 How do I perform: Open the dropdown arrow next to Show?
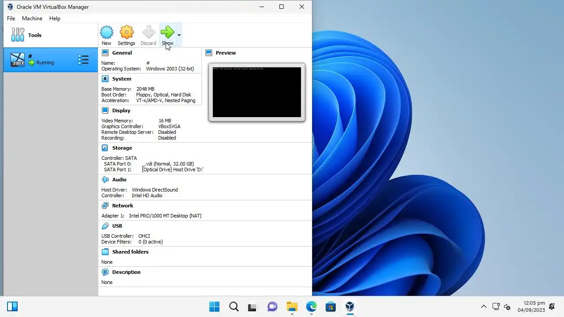179,35
